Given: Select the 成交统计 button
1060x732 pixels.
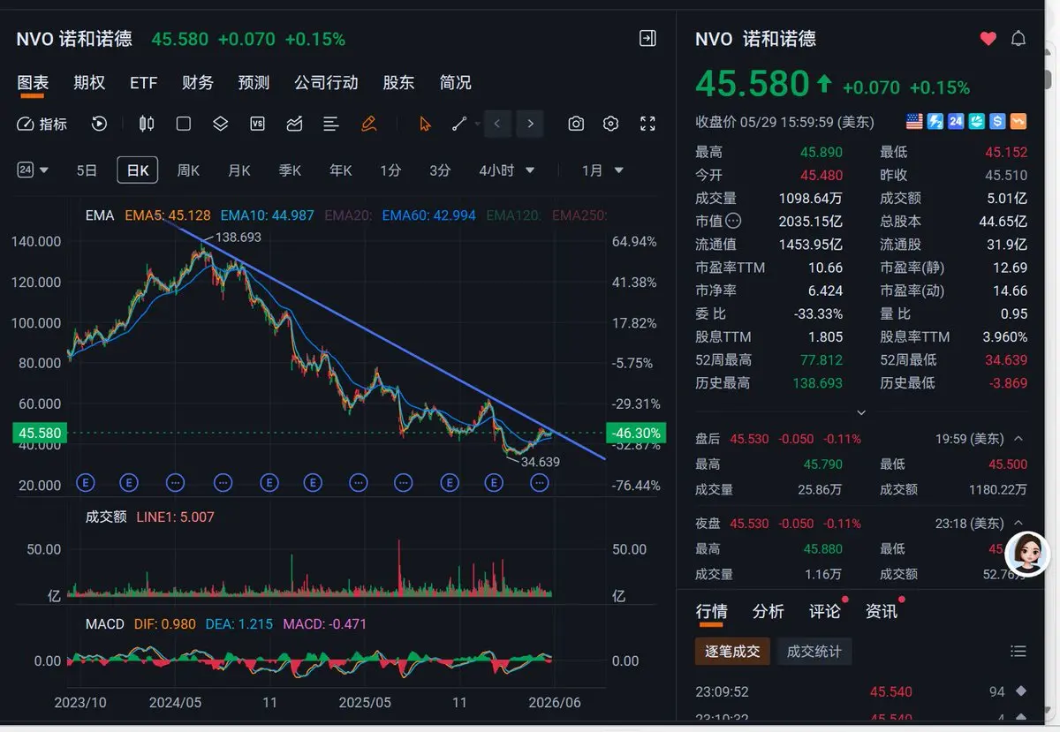Looking at the screenshot, I should 814,652.
